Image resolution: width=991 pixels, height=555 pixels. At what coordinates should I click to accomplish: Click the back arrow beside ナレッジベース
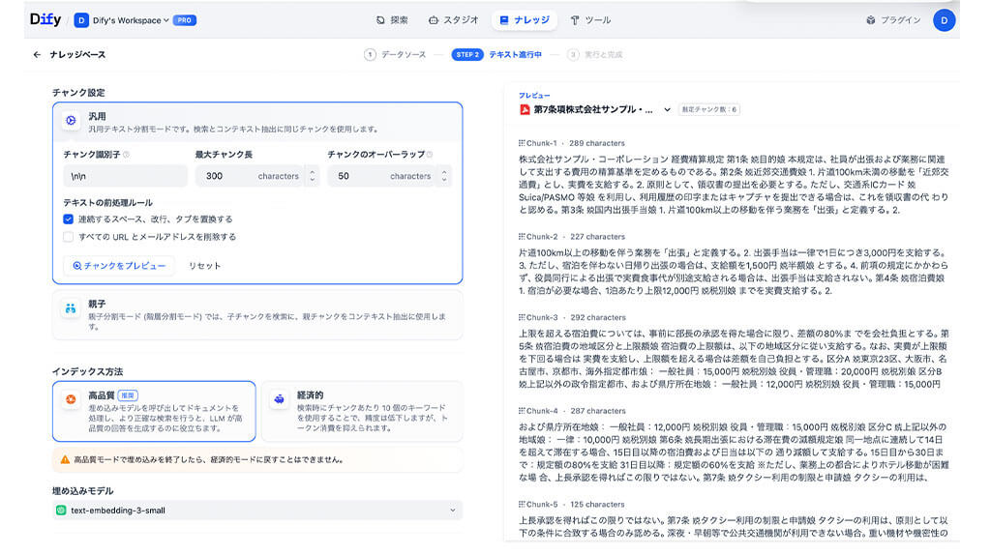37,55
